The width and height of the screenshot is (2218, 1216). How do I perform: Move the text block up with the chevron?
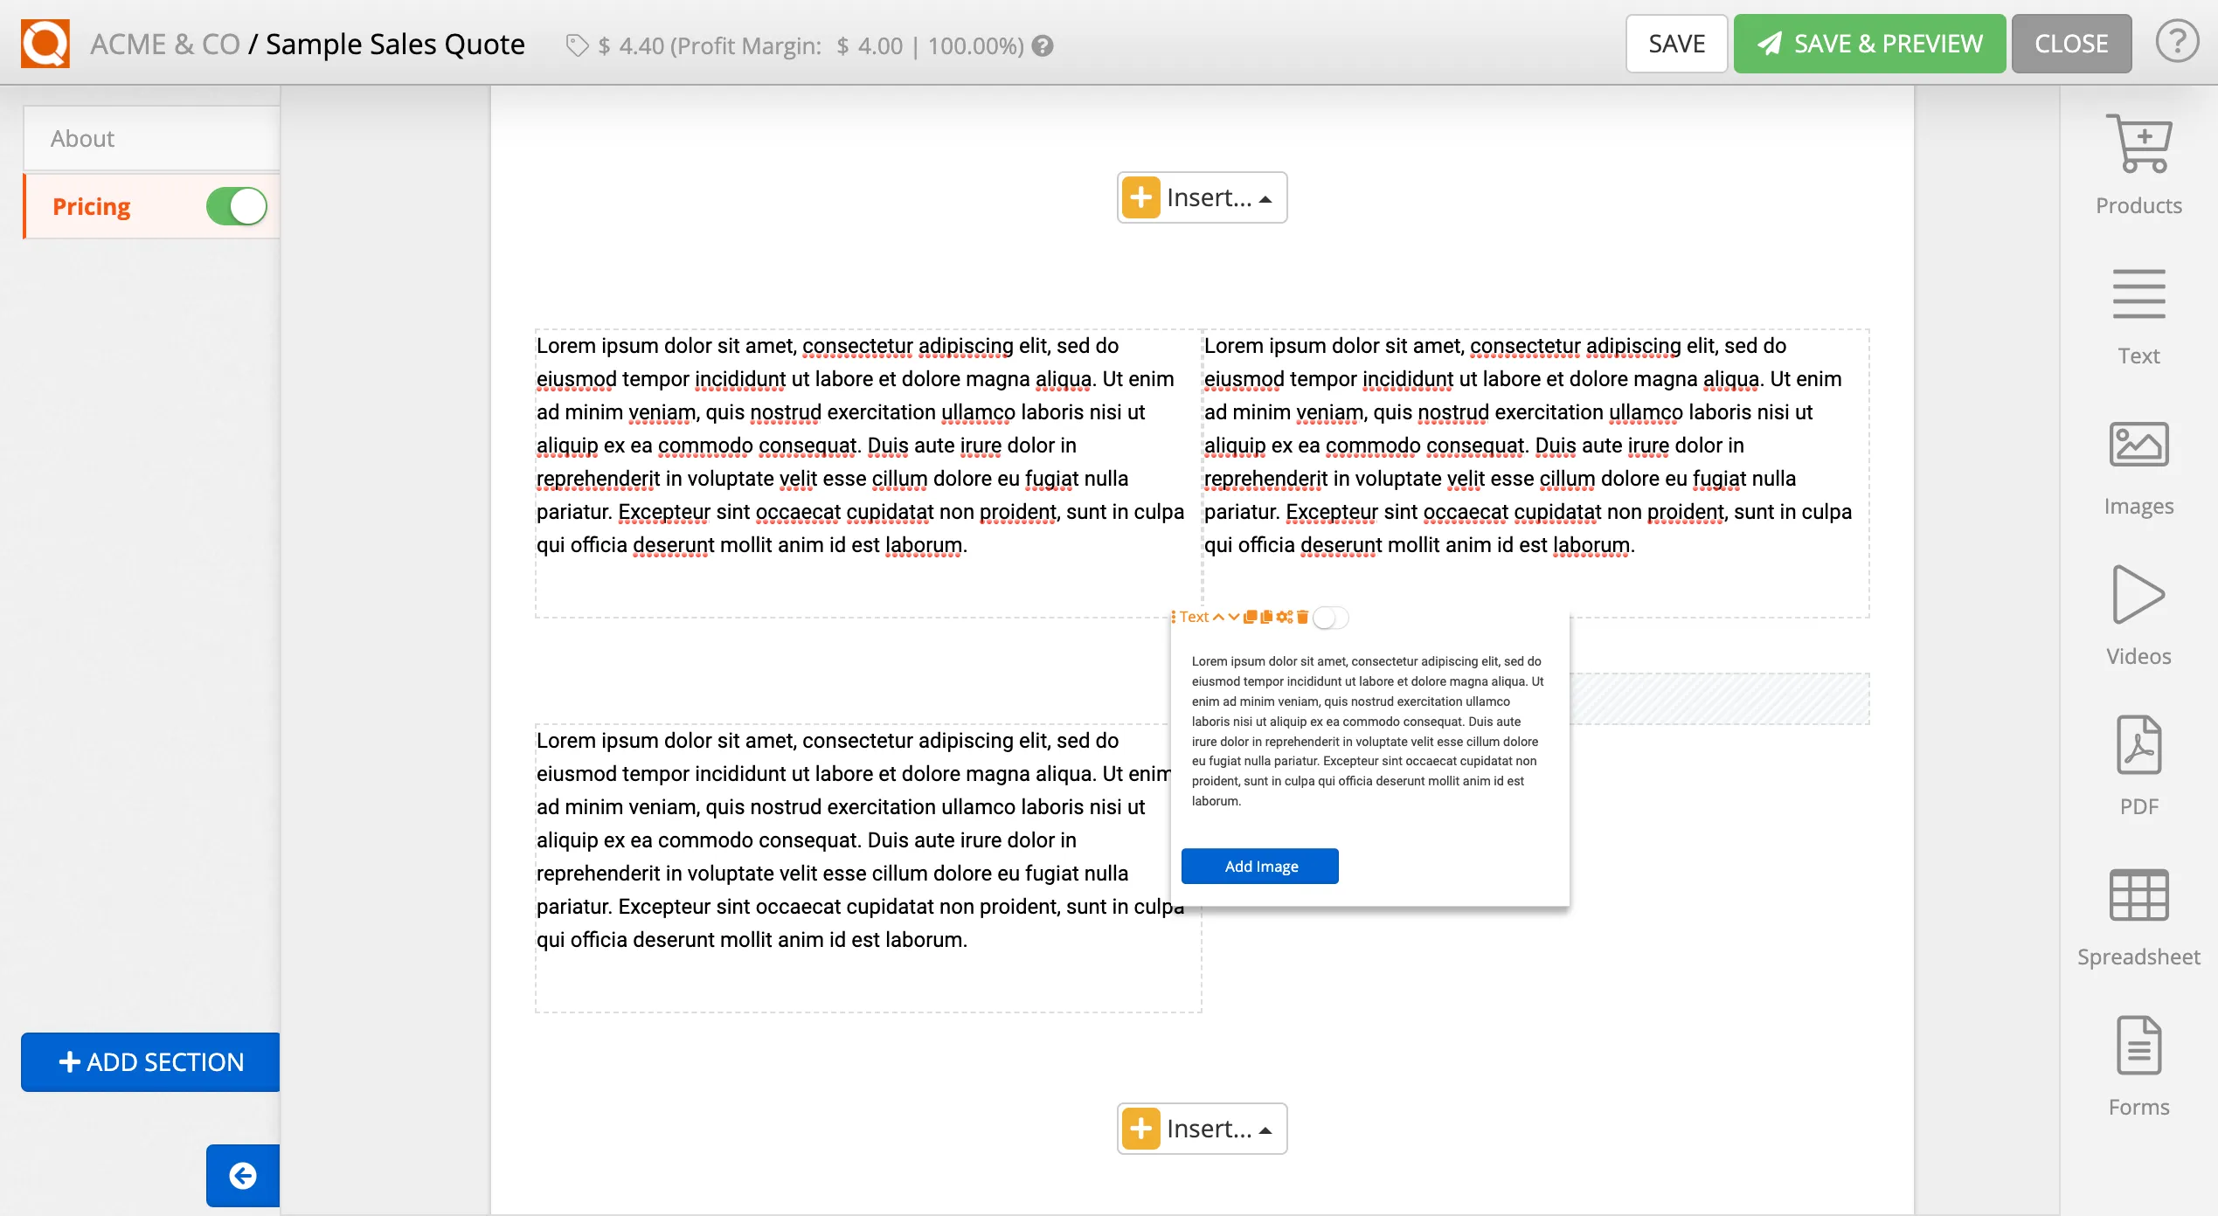[1218, 617]
